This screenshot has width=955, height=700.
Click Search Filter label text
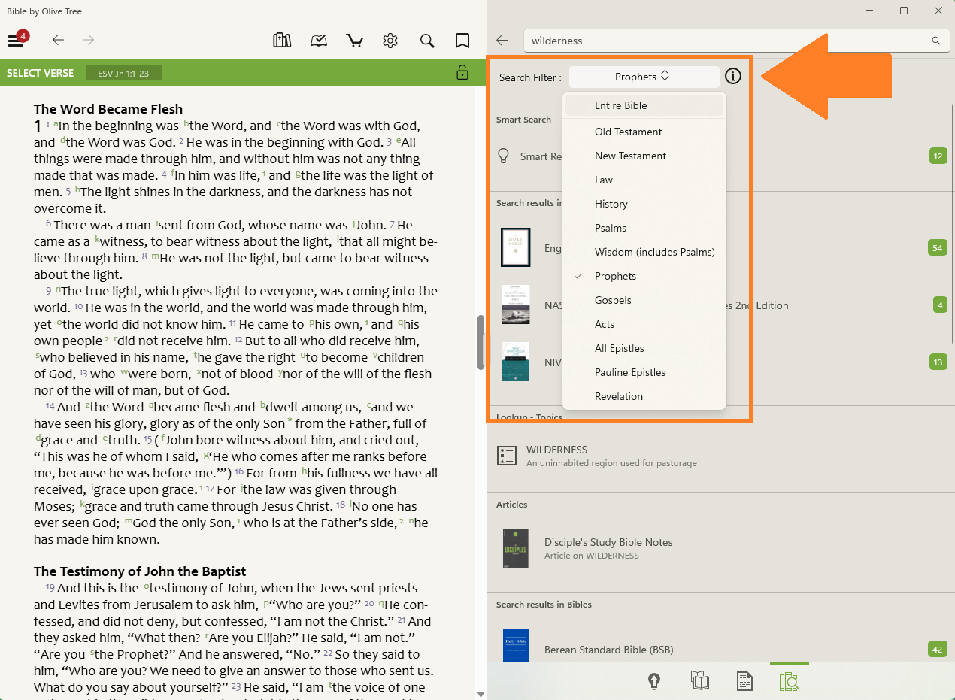(x=529, y=77)
